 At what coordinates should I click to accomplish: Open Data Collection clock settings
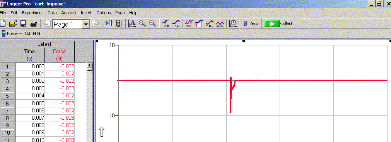point(233,23)
